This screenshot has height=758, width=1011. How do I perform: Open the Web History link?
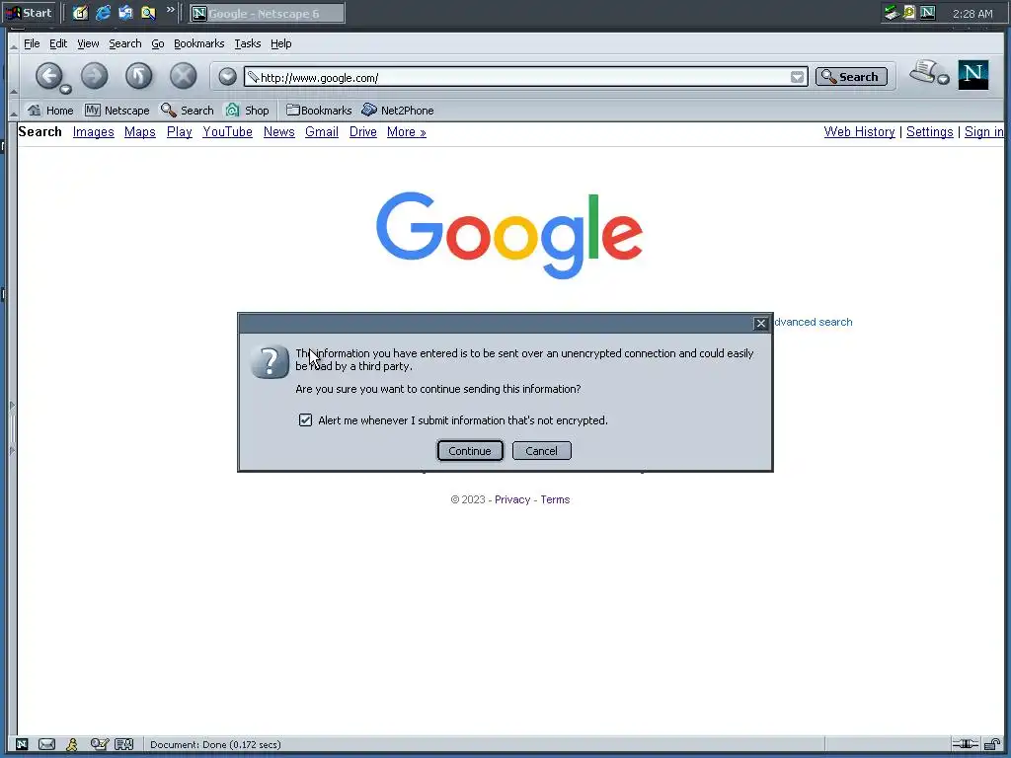pos(860,132)
